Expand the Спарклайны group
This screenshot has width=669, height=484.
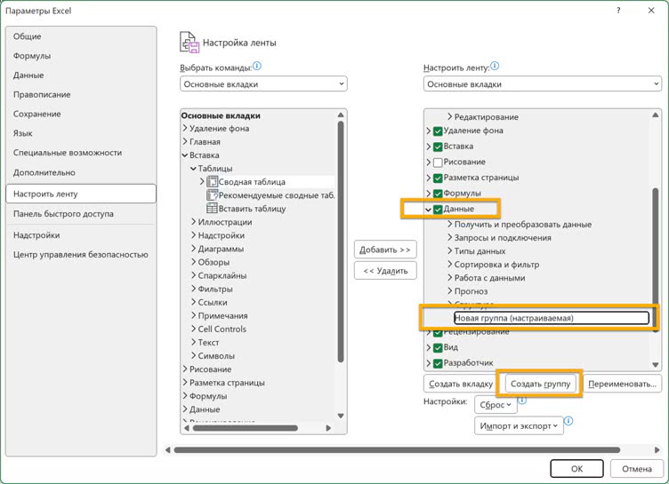click(193, 275)
